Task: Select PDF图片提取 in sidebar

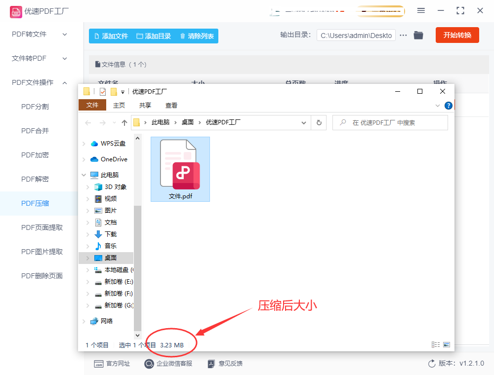Action: 42,252
